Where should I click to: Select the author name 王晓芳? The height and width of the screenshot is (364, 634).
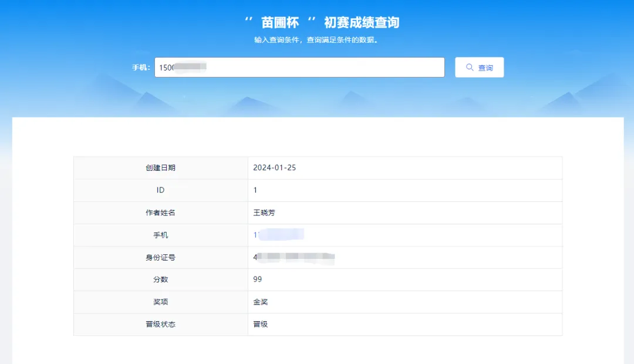tap(264, 213)
